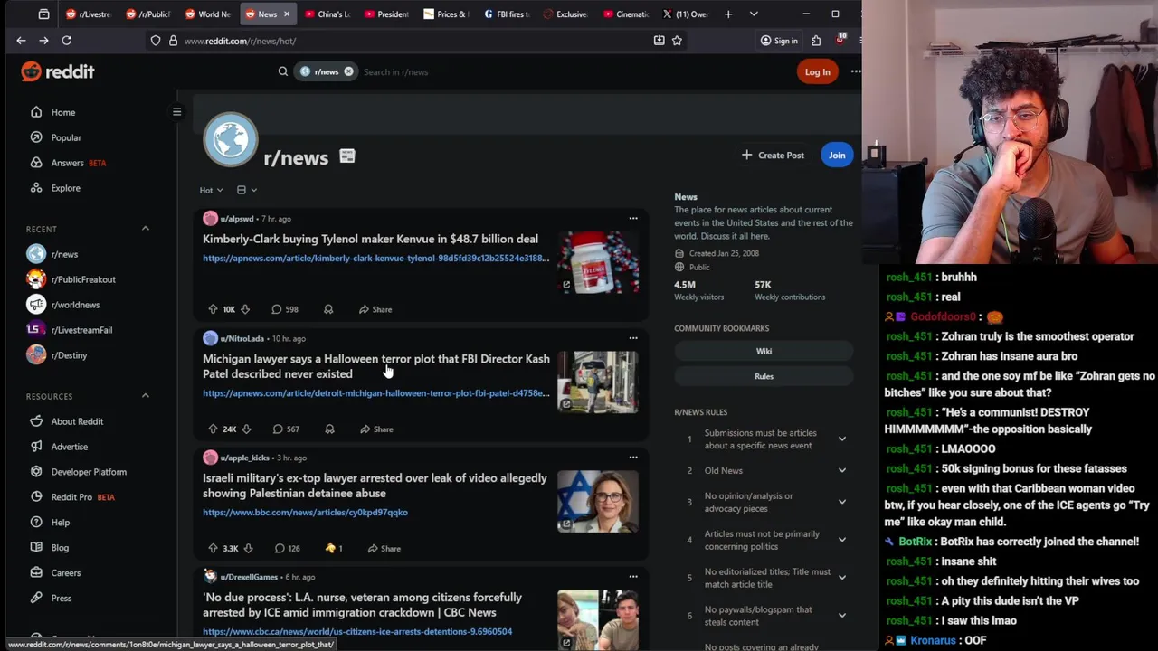Viewport: 1158px width, 651px height.
Task: Click the browser back arrow
Action: click(21, 41)
